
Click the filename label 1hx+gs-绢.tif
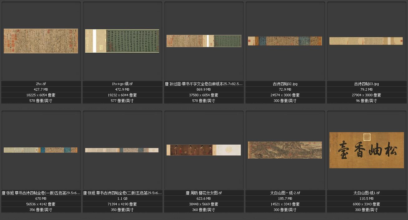coord(122,84)
